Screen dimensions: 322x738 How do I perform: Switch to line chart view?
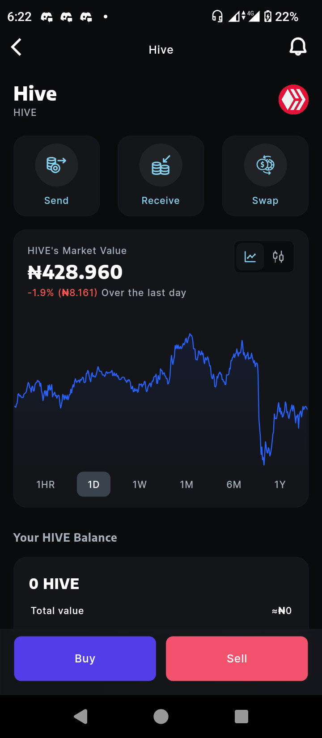pos(250,257)
